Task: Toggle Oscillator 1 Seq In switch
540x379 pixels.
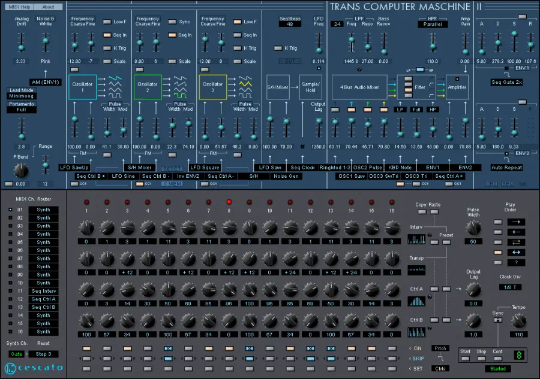Action: tap(107, 35)
